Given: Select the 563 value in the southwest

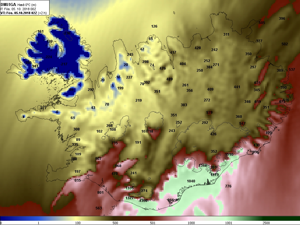Looking at the screenshot, I should tap(99, 208).
